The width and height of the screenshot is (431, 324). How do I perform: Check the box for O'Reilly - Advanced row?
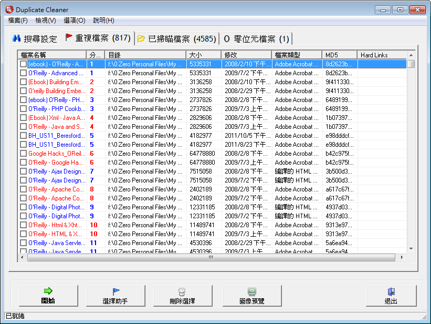pos(24,73)
